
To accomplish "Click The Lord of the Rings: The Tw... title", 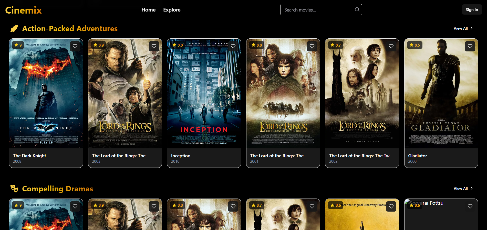I will [361, 156].
